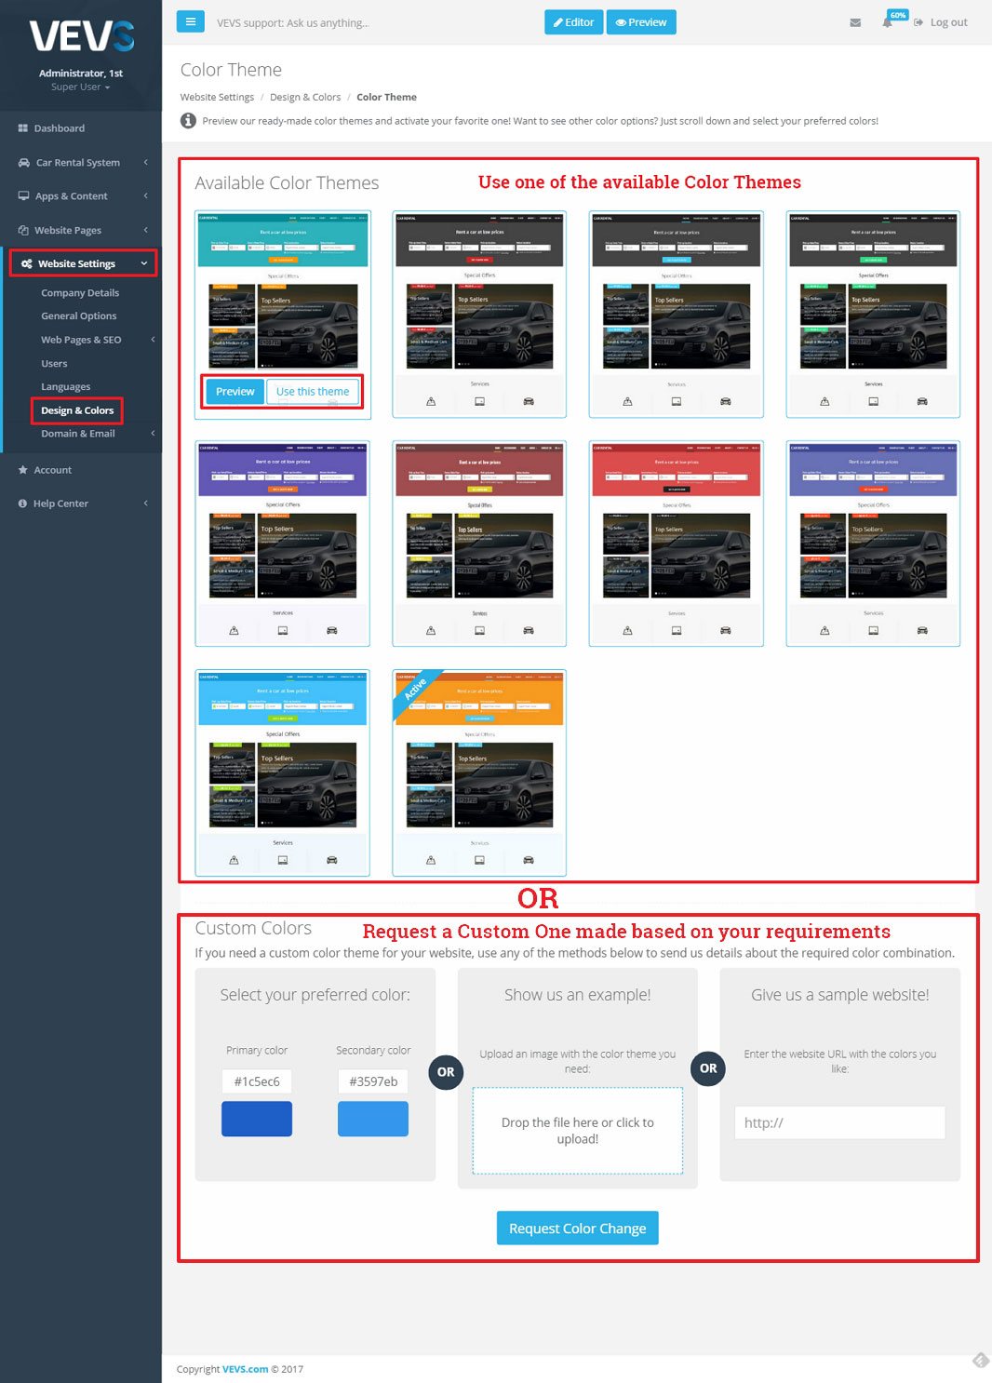The width and height of the screenshot is (992, 1383).
Task: Select the dark theme with red button
Action: [x=479, y=315]
